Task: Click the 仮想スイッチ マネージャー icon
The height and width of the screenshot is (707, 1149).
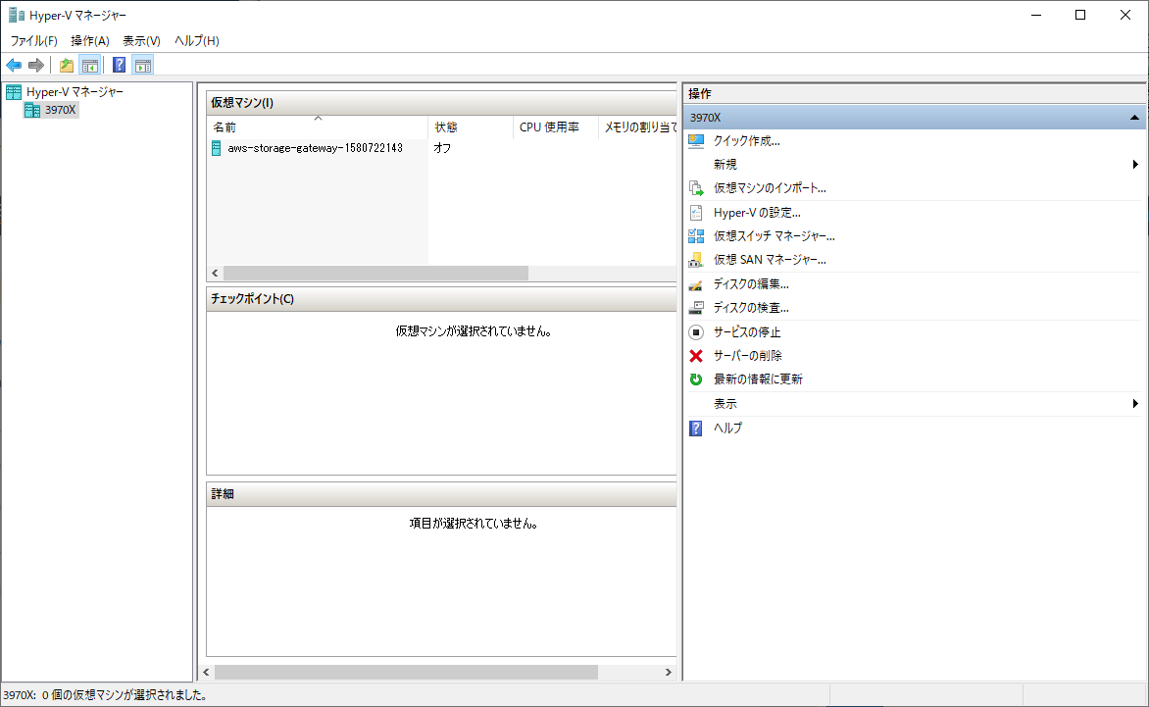Action: 696,236
